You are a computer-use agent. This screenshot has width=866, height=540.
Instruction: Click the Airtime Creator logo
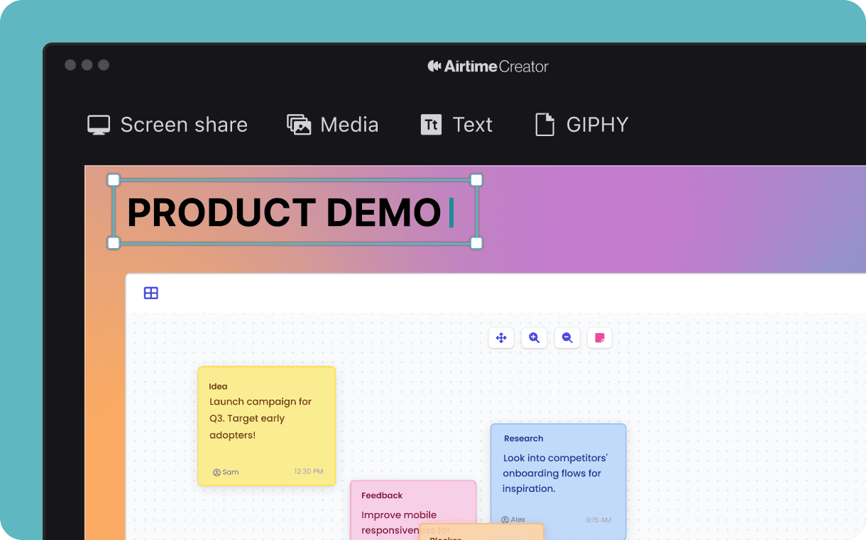(488, 67)
